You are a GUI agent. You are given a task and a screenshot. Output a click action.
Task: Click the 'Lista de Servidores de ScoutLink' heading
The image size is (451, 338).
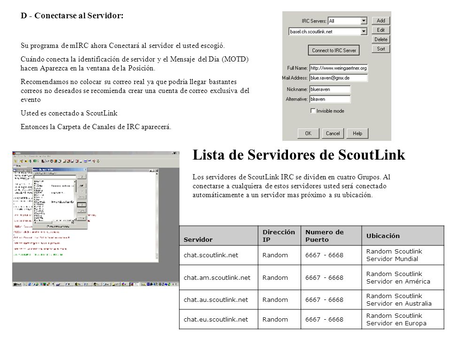[299, 155]
